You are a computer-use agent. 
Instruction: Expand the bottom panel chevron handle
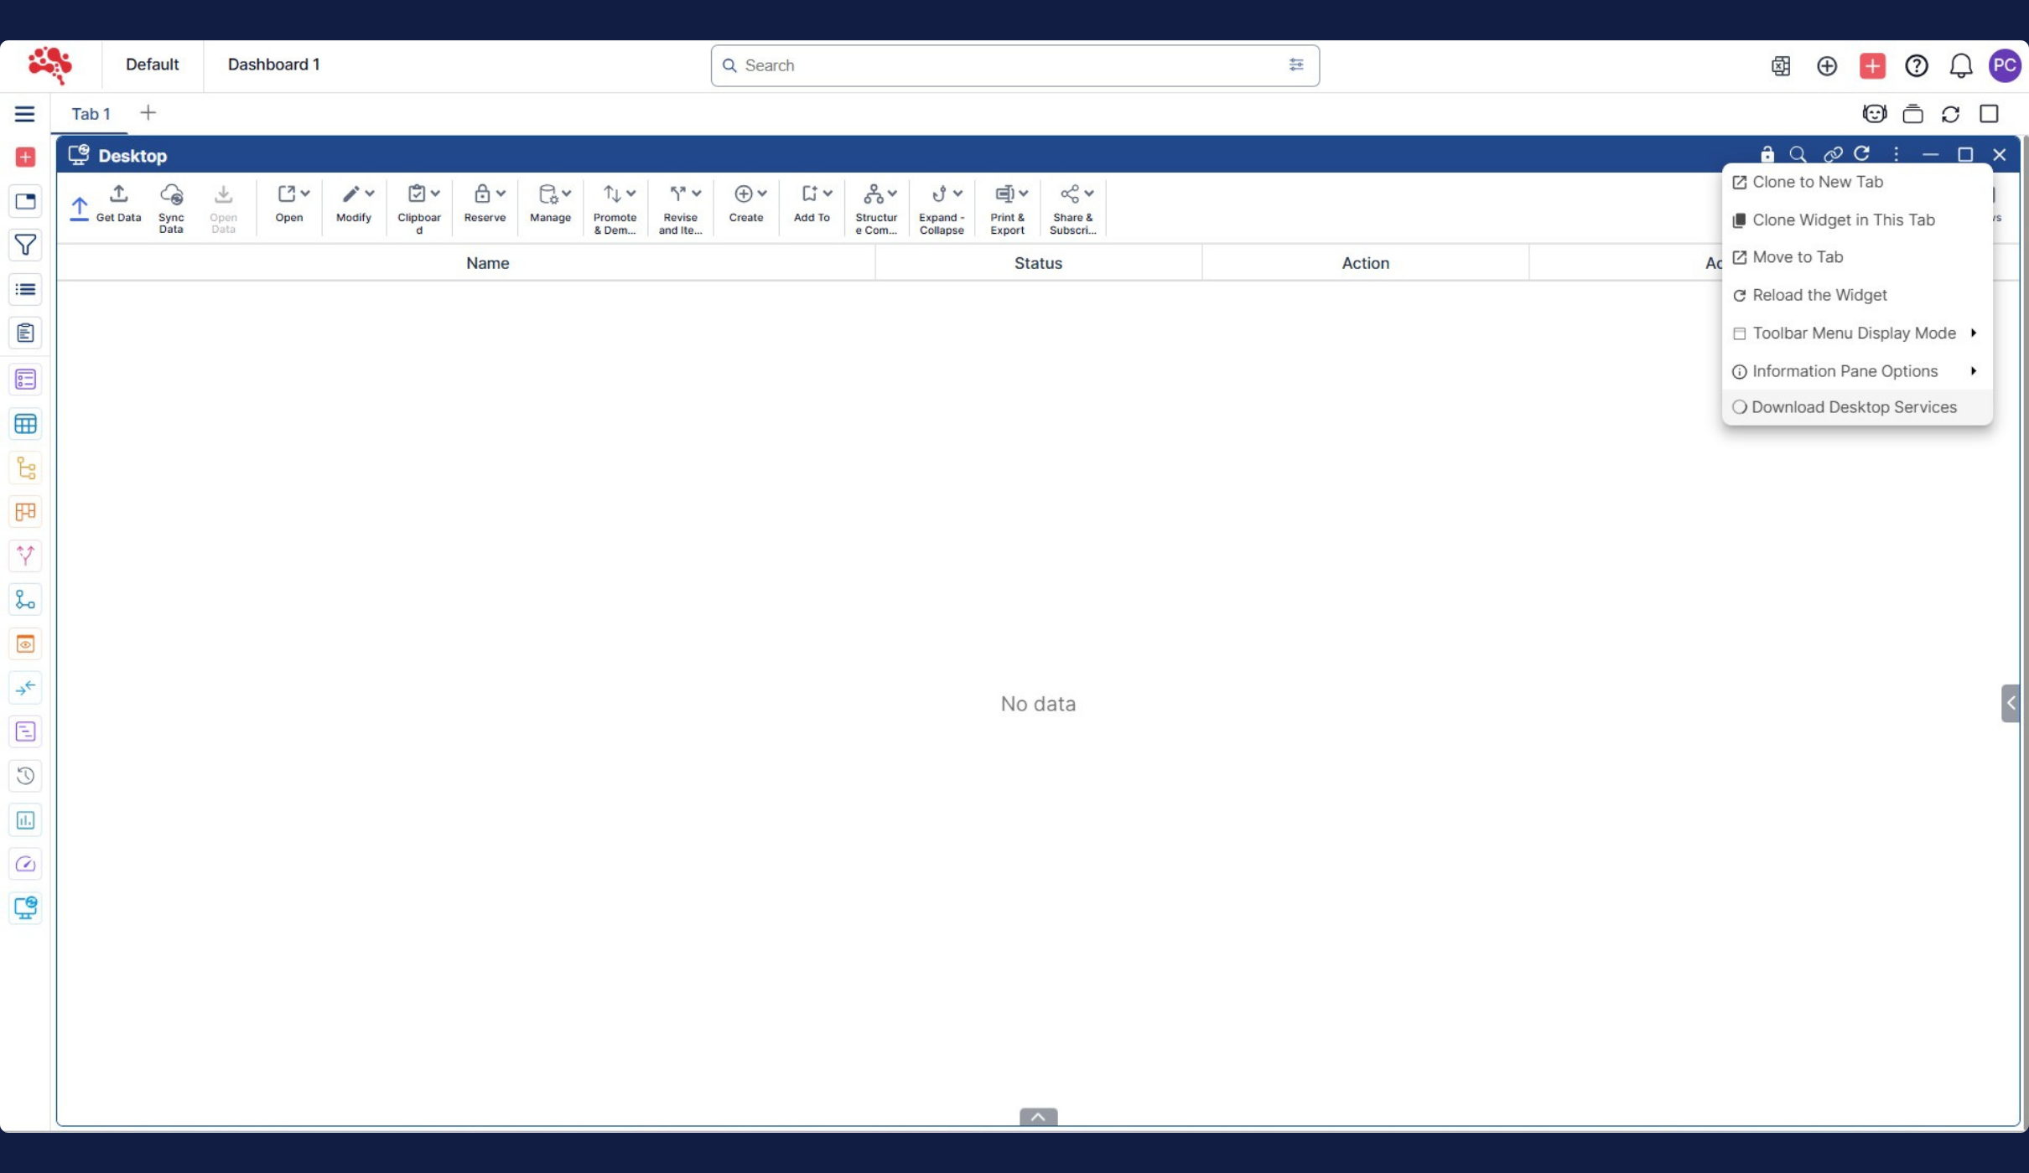tap(1038, 1116)
